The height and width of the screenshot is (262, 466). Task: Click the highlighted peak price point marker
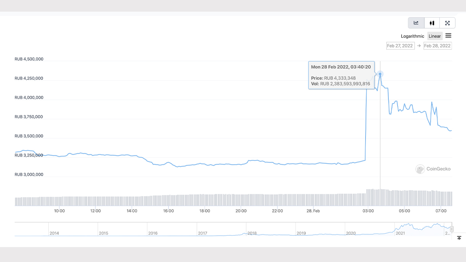380,74
